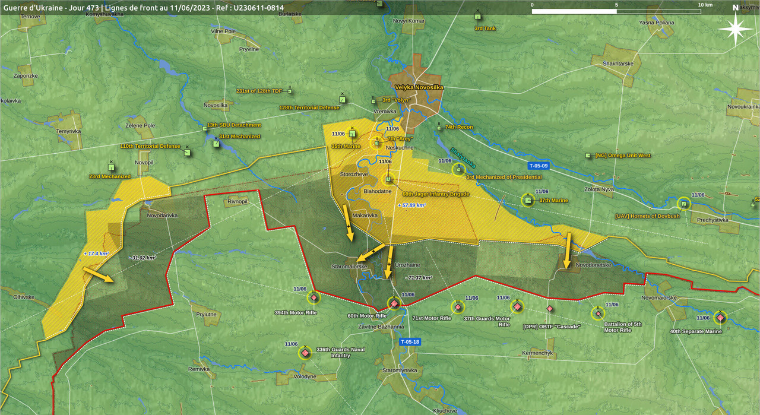Screen dimensions: 760x415
Task: Click the 71st Motor Rifle unit icon
Action: point(457,307)
